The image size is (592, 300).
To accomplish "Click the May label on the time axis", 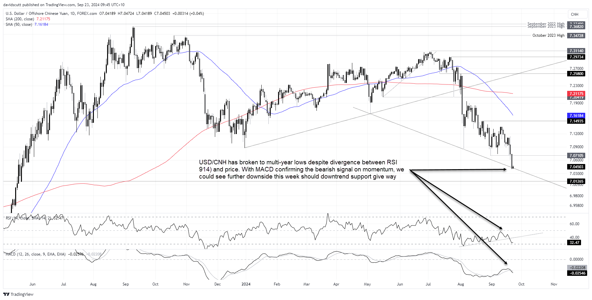I will (367, 284).
